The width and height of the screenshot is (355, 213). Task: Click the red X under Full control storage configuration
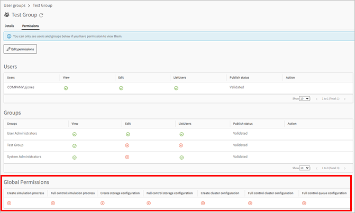tap(149, 203)
